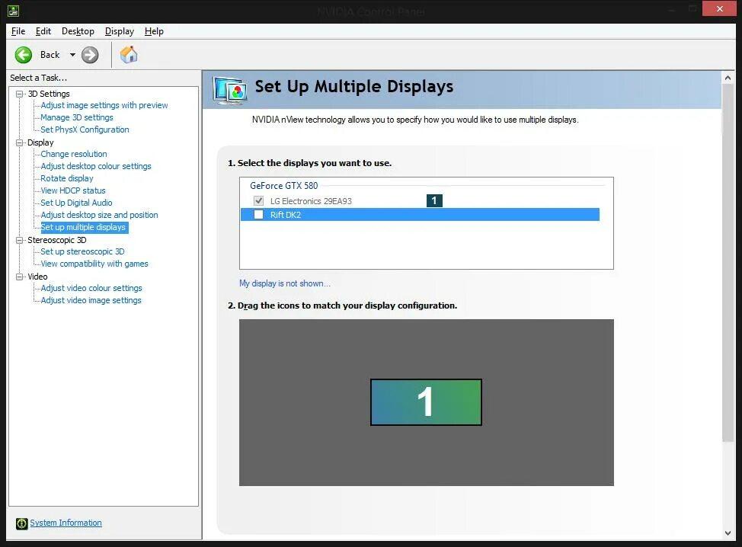Click the Back button label
This screenshot has width=742, height=547.
click(50, 55)
